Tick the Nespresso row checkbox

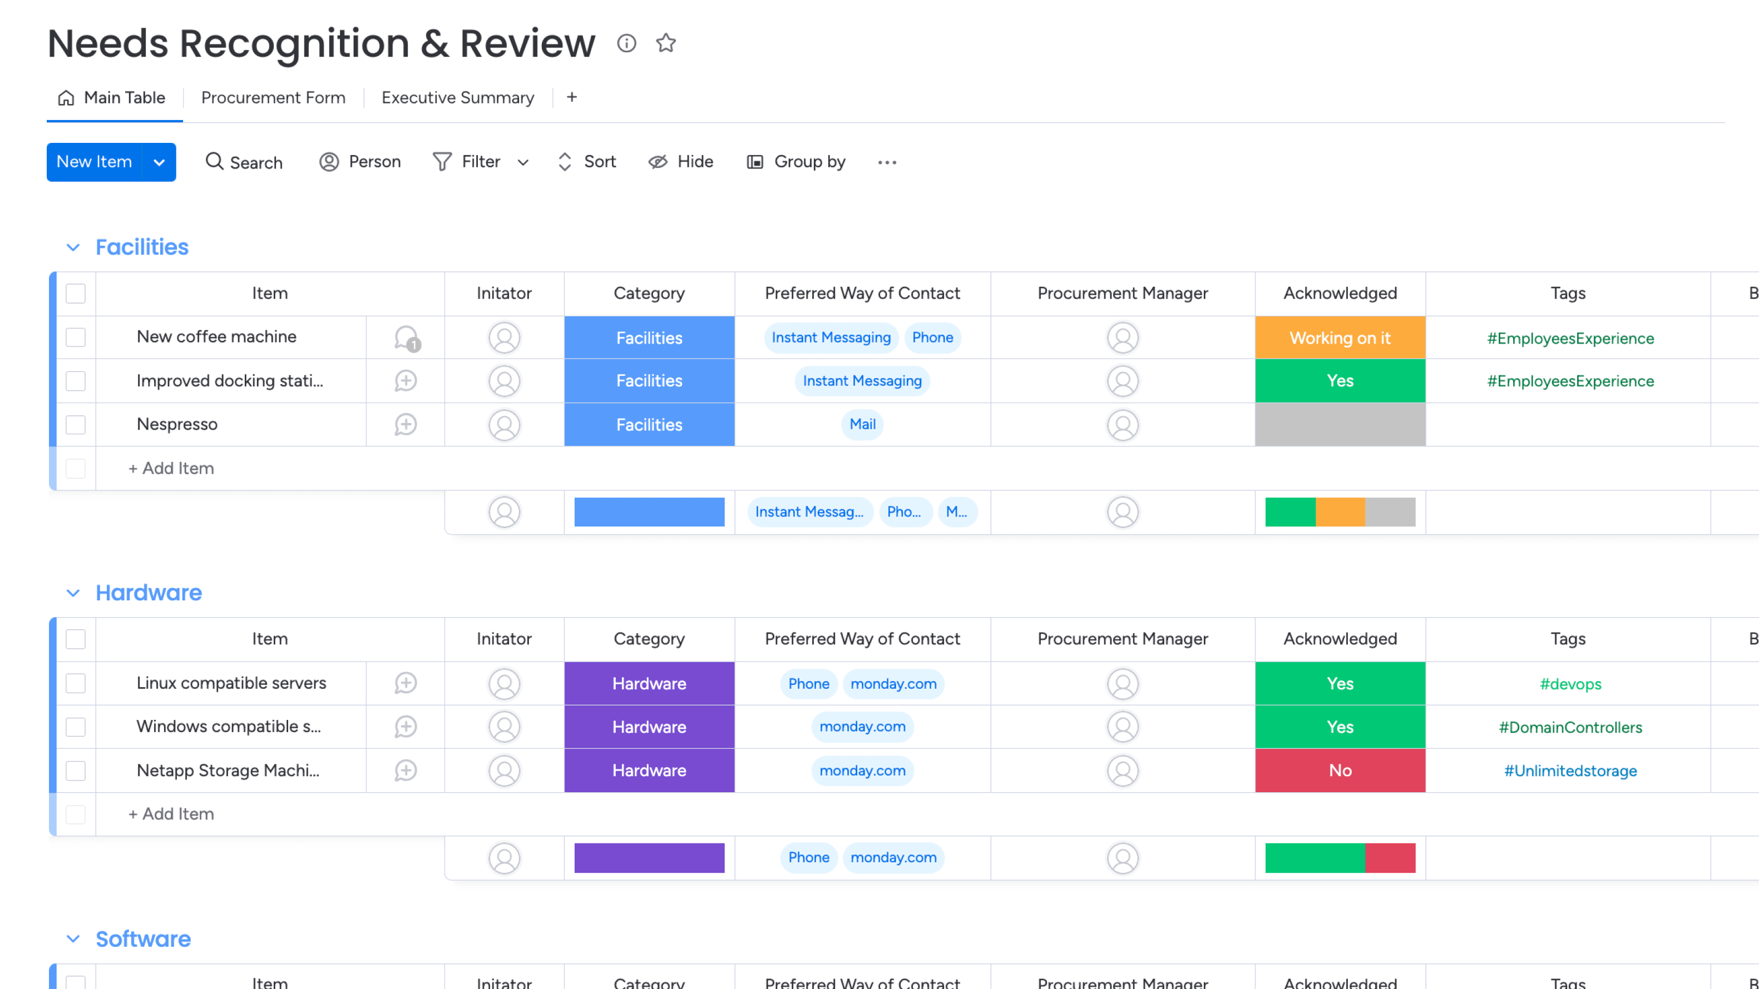[x=76, y=425]
